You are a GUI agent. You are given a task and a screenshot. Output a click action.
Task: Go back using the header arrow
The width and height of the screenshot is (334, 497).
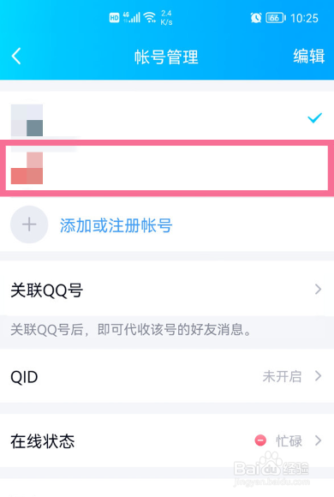(16, 57)
